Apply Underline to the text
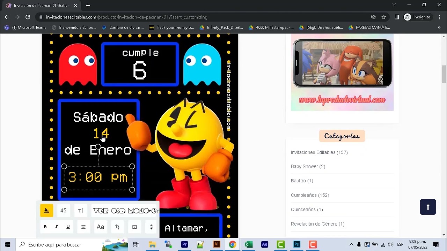This screenshot has height=251, width=447. pyautogui.click(x=68, y=227)
